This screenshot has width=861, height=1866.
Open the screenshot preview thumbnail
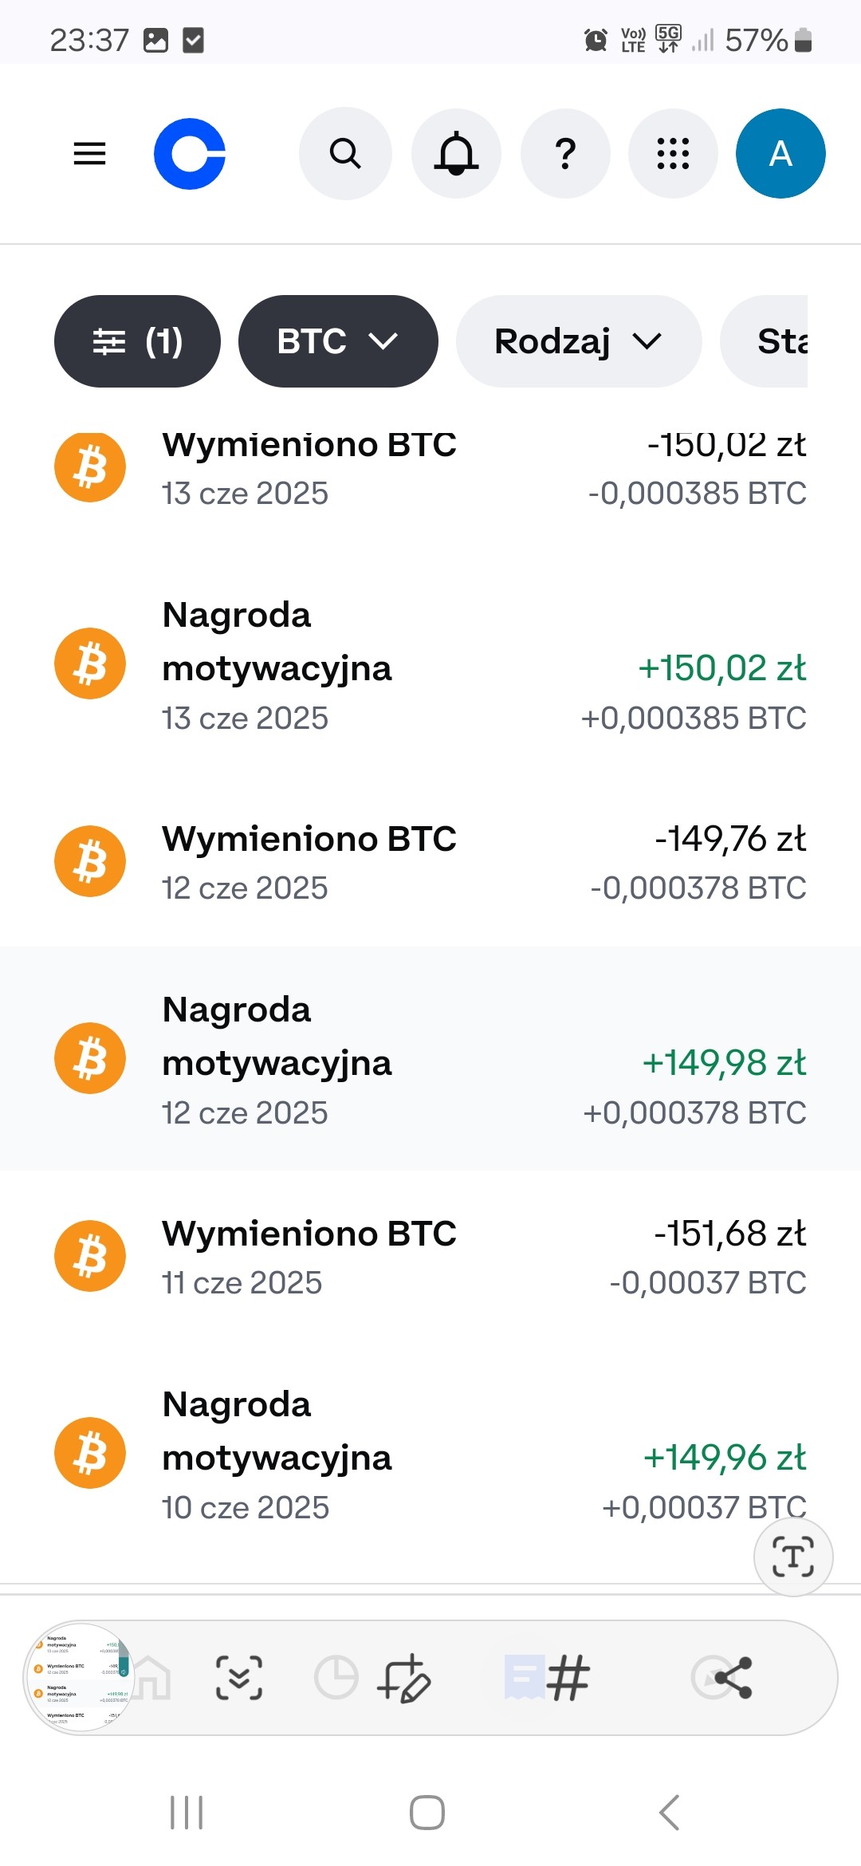coord(79,1677)
